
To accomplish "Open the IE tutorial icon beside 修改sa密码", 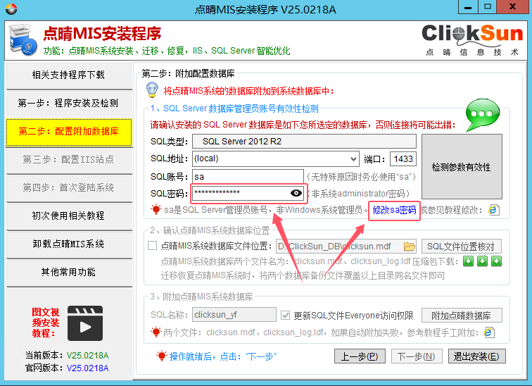I will coord(494,210).
